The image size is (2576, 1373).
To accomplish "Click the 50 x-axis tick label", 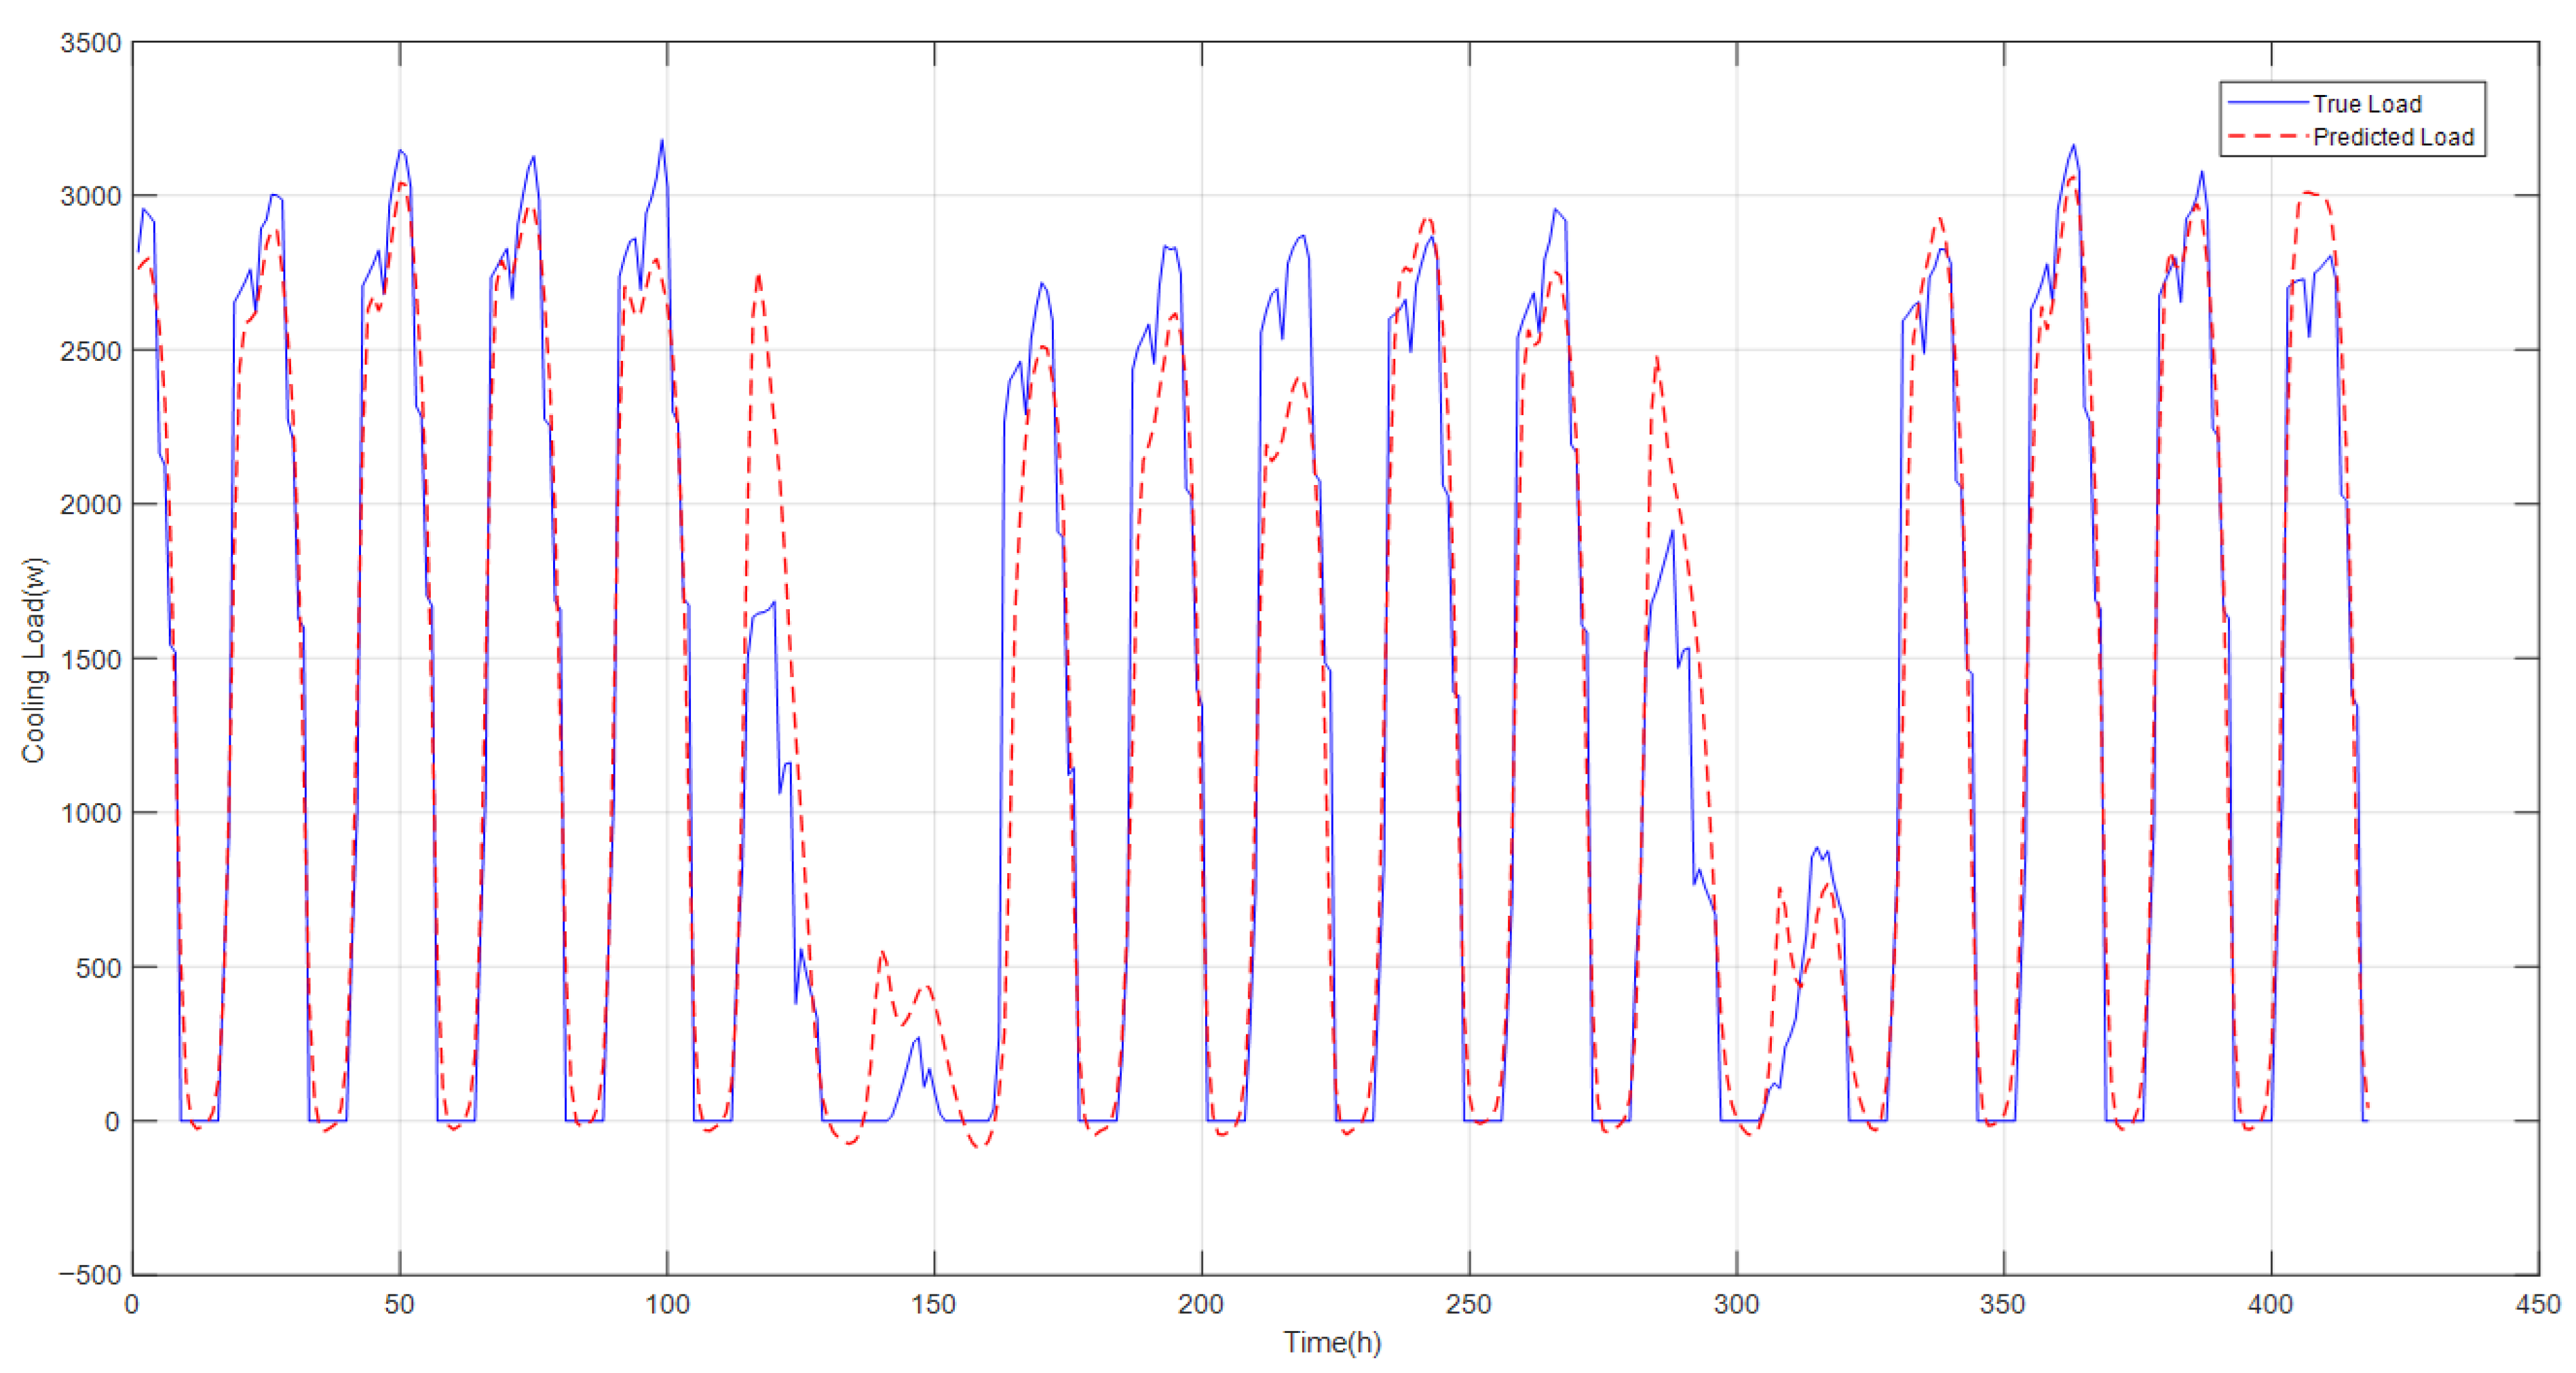I will 399,1304.
